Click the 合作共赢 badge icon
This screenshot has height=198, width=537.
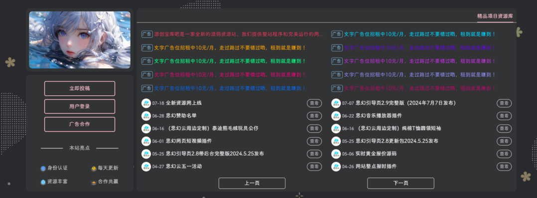(x=94, y=182)
